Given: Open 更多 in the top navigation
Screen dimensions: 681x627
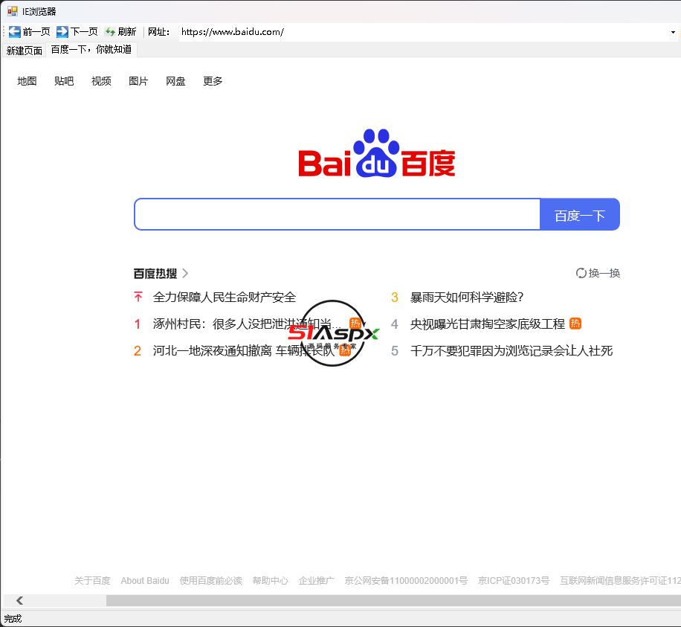Looking at the screenshot, I should [x=213, y=81].
